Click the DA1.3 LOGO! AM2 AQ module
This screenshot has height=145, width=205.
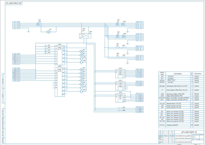[x=120, y=98]
